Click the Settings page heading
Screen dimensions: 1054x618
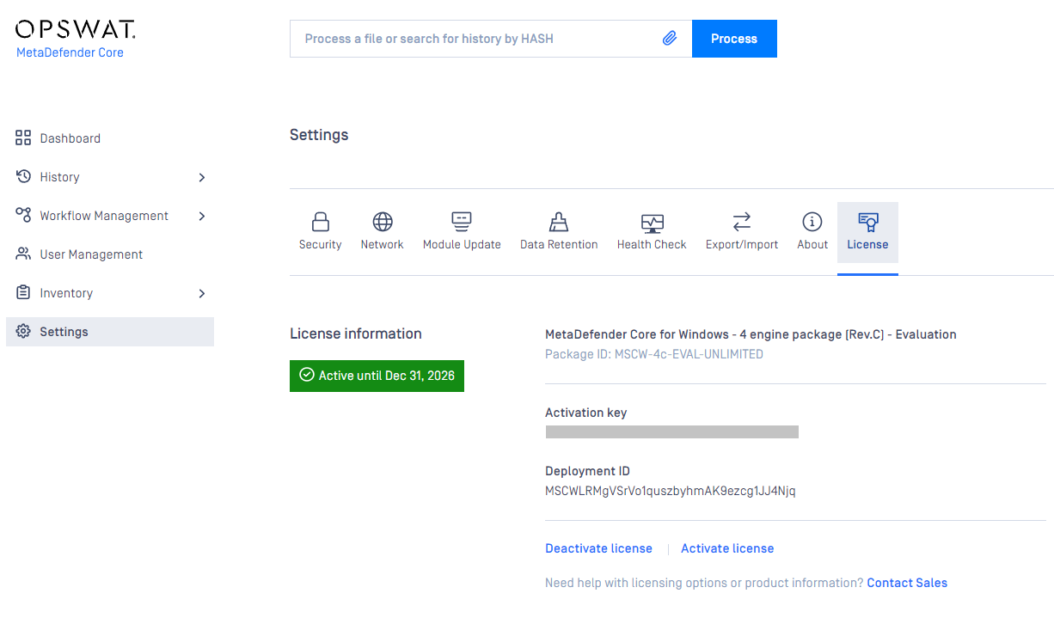click(x=319, y=135)
